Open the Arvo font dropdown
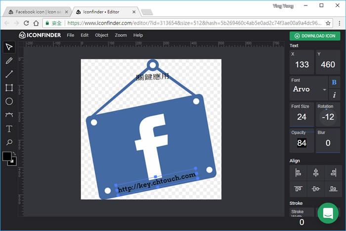346x231 pixels. pyautogui.click(x=309, y=89)
